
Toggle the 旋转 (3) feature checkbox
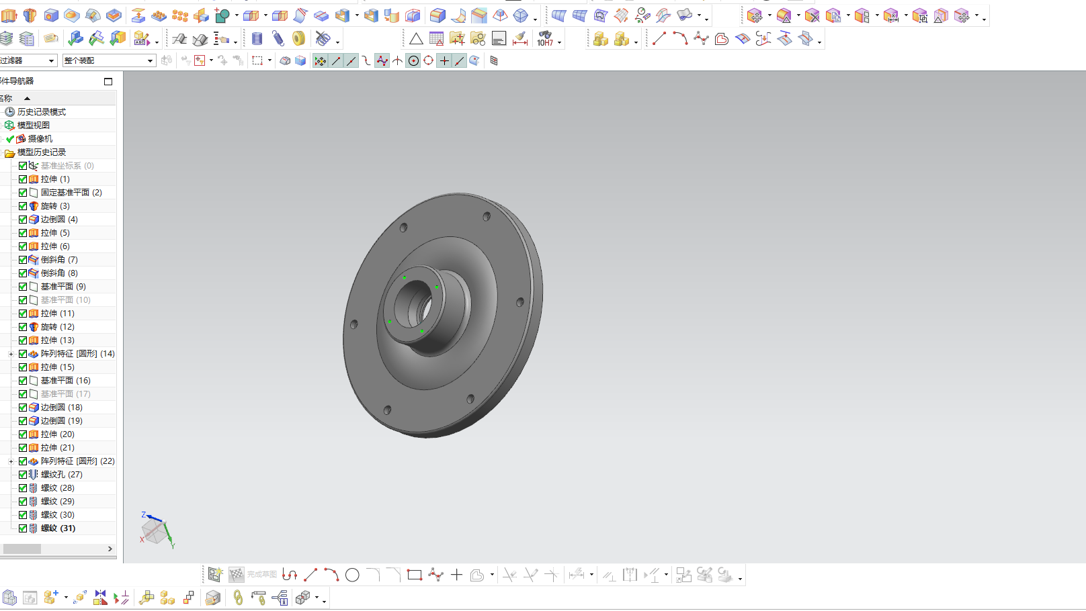(x=23, y=206)
